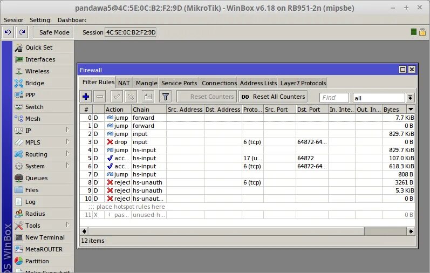
Task: Click Reset Counters button
Action: point(207,97)
